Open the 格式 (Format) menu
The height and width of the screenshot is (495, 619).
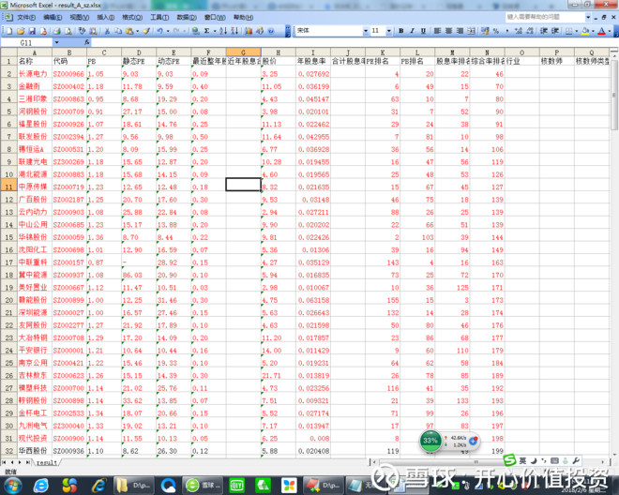132,17
